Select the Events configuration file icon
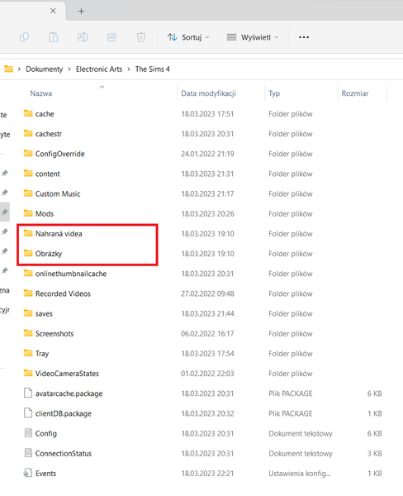Viewport: 403px width, 496px height. [x=28, y=473]
